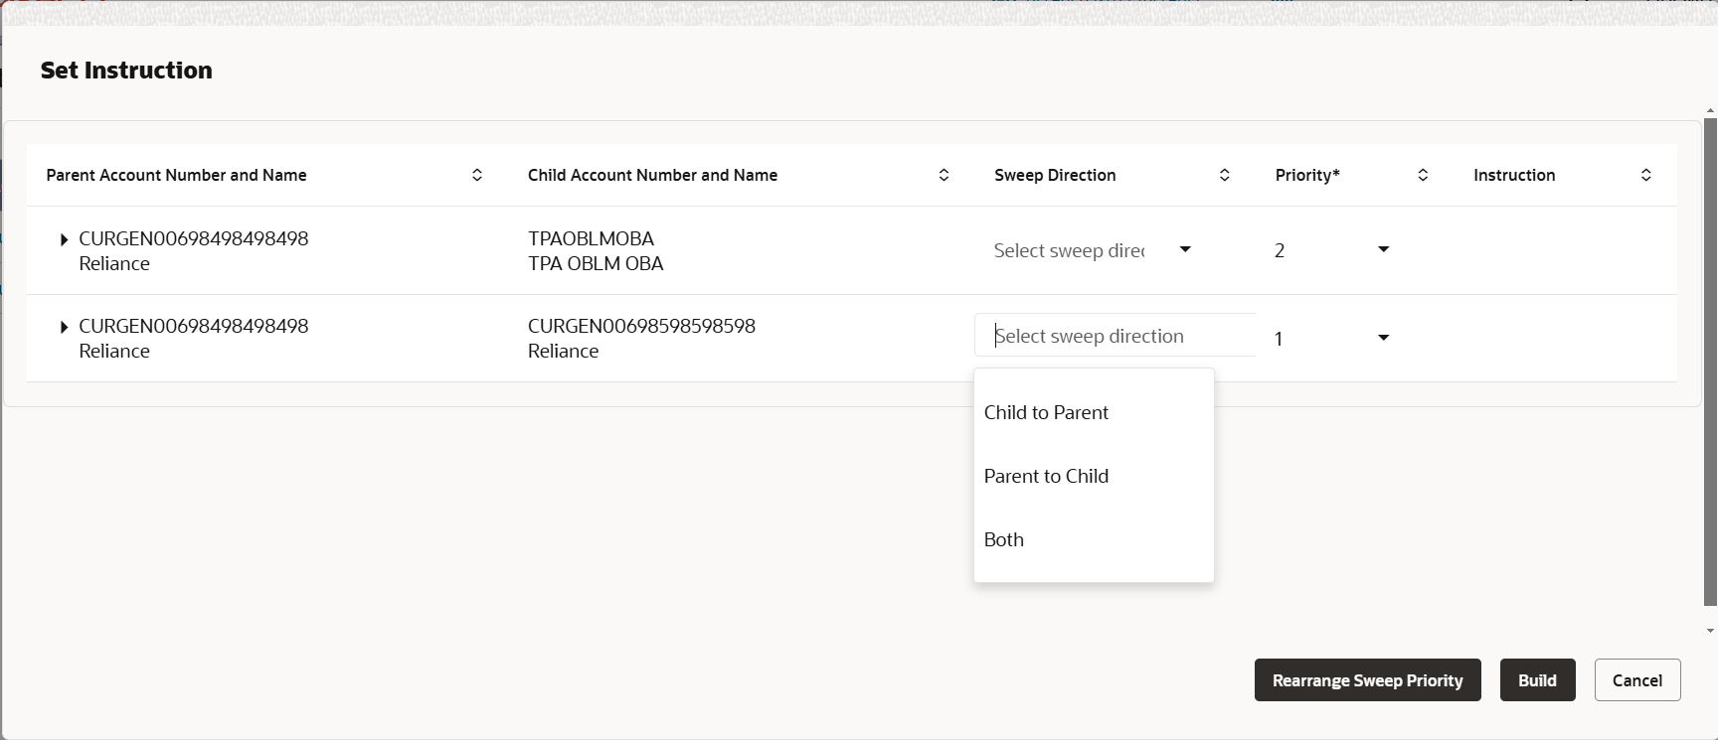Sort by Child Account Number and Name column
This screenshot has height=740, width=1718.
(x=944, y=175)
